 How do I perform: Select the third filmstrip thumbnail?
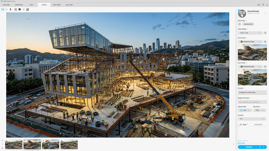pos(51,144)
